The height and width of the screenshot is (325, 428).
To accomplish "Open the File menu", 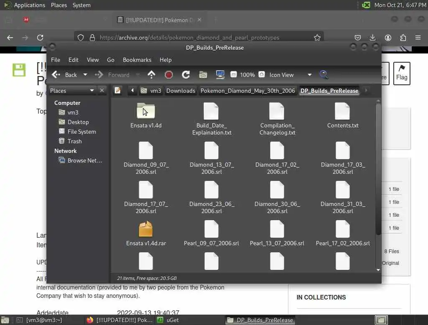I will [x=56, y=60].
